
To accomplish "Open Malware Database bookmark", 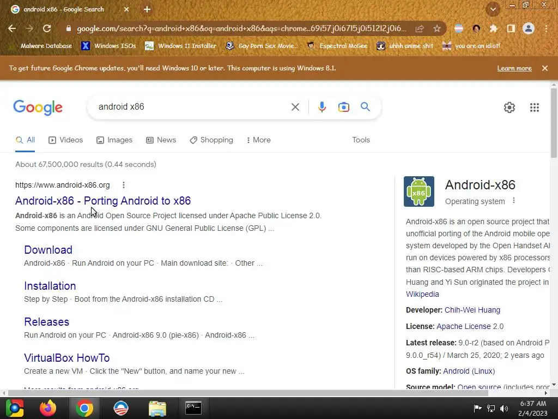I will (x=40, y=46).
